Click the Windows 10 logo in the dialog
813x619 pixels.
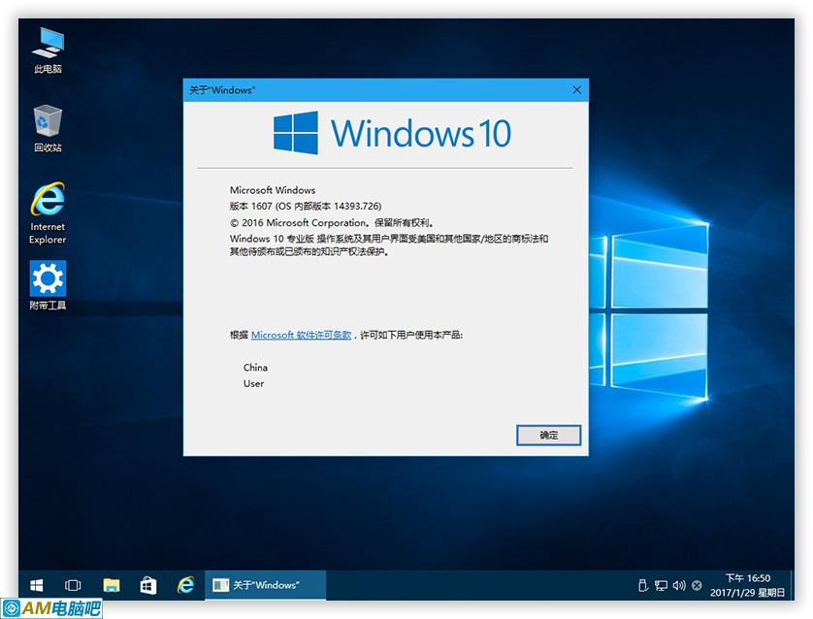pos(392,133)
